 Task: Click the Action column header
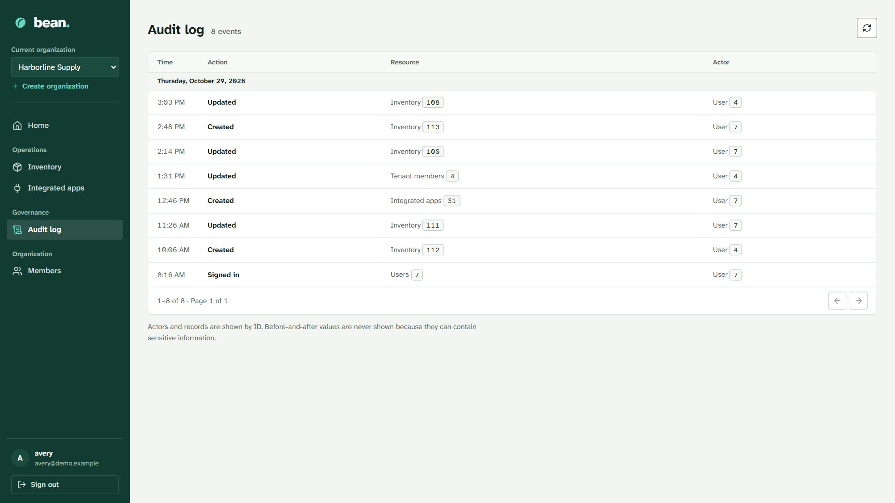click(217, 62)
